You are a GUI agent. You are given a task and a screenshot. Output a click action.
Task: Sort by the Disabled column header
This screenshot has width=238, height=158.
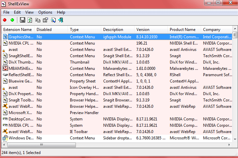(51, 30)
